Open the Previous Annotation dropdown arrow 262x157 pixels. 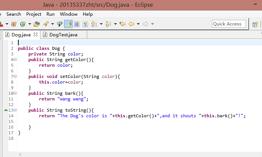click(x=115, y=24)
